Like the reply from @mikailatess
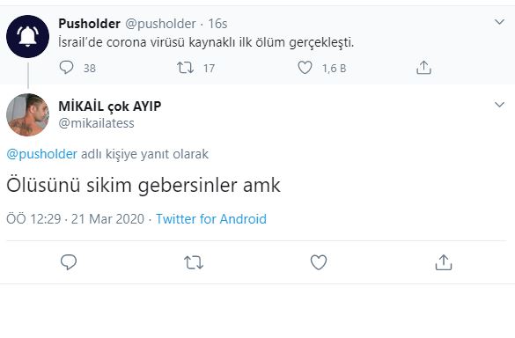The width and height of the screenshot is (515, 338). [319, 262]
